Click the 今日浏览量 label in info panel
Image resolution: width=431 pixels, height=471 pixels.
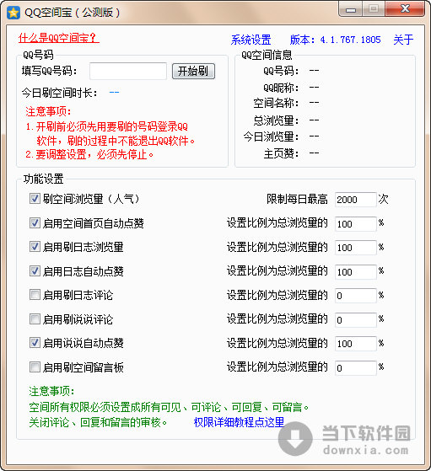click(x=272, y=137)
